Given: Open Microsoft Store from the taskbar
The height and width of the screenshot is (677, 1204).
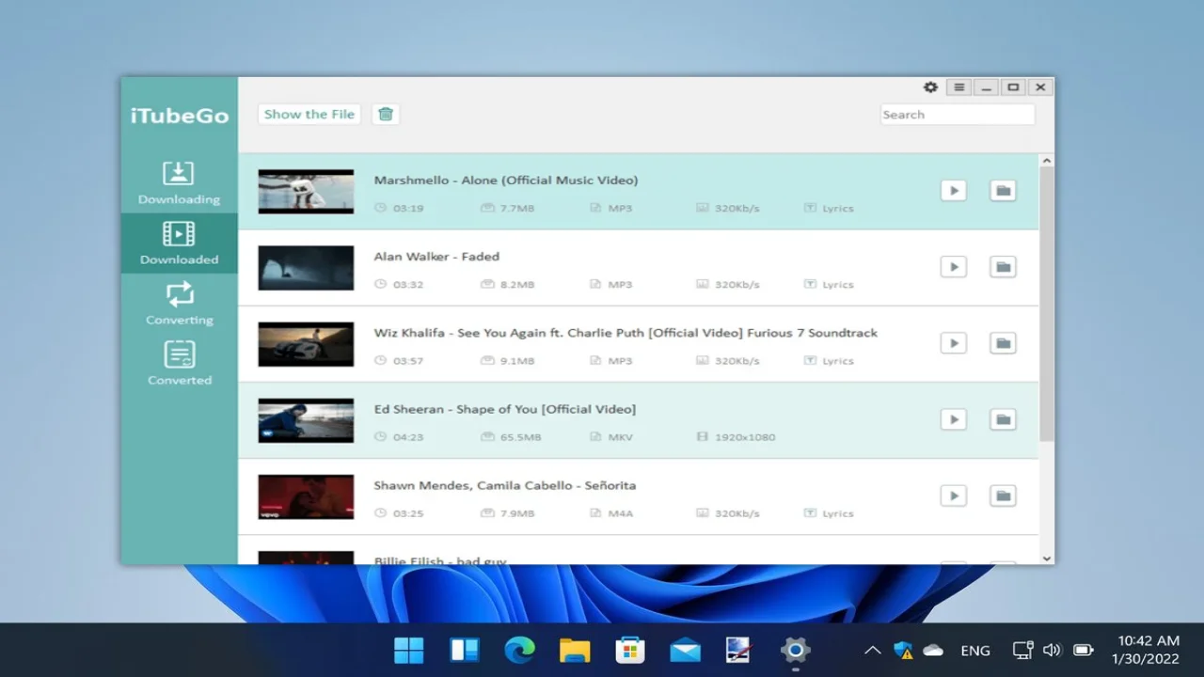Looking at the screenshot, I should pos(629,650).
